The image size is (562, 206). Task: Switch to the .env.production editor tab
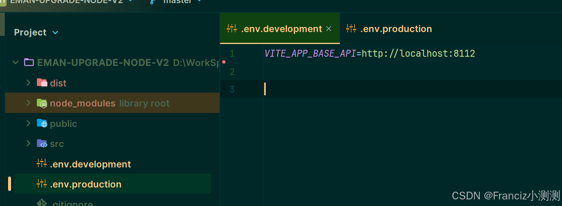[389, 29]
